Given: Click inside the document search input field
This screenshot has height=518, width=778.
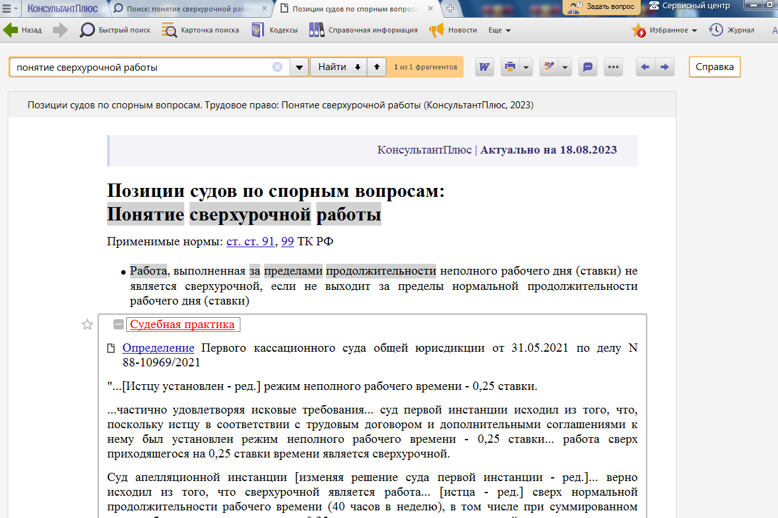Looking at the screenshot, I should 140,67.
